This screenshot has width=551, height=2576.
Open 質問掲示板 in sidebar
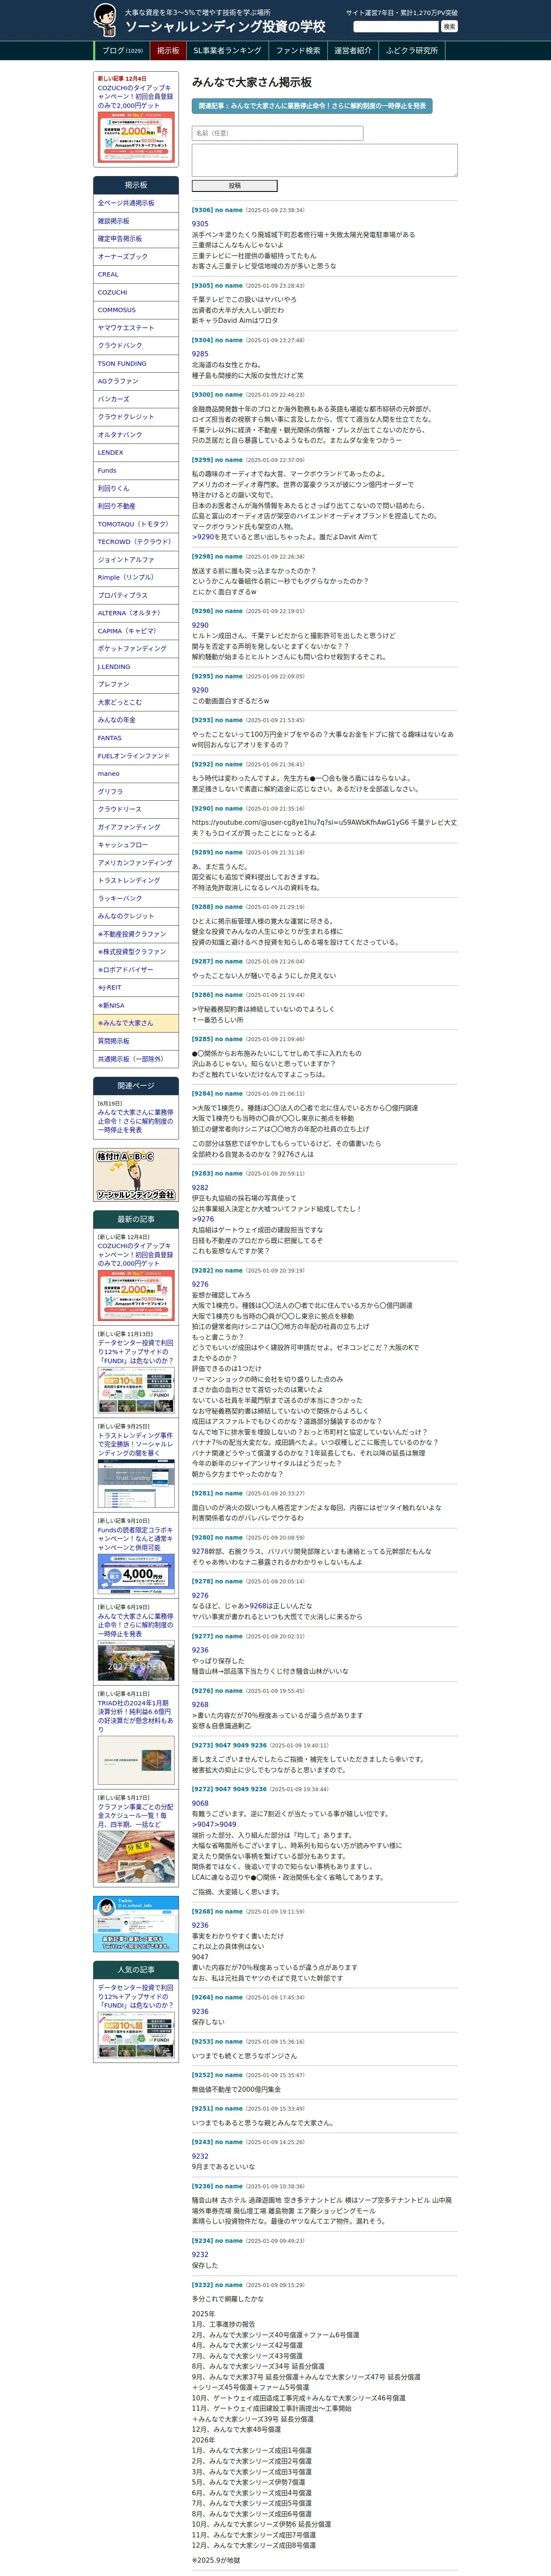tap(136, 1041)
